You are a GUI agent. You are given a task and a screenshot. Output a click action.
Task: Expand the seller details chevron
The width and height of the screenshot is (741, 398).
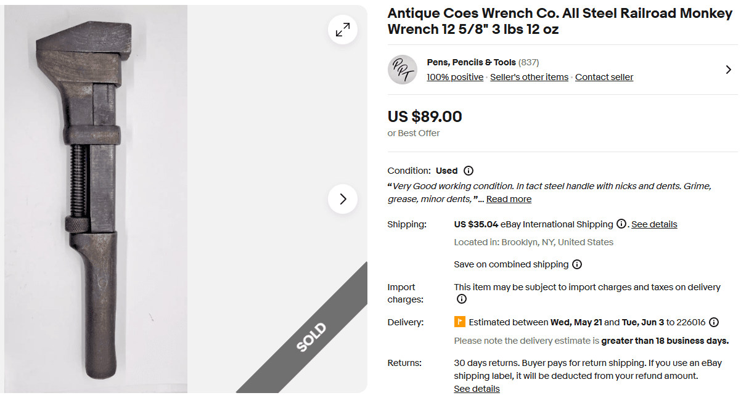tap(728, 70)
